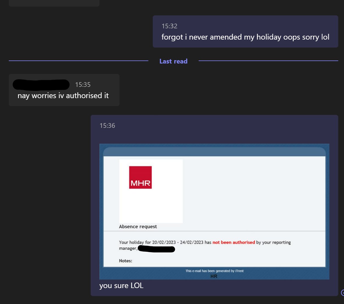Click the 'Notes:' label in email
This screenshot has height=304, width=344.
pos(126,261)
